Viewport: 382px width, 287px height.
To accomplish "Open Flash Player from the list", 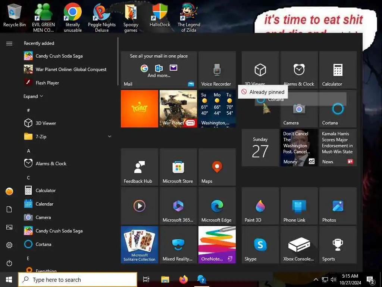I will (68, 83).
